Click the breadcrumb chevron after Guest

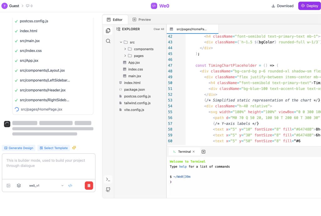tap(23, 6)
